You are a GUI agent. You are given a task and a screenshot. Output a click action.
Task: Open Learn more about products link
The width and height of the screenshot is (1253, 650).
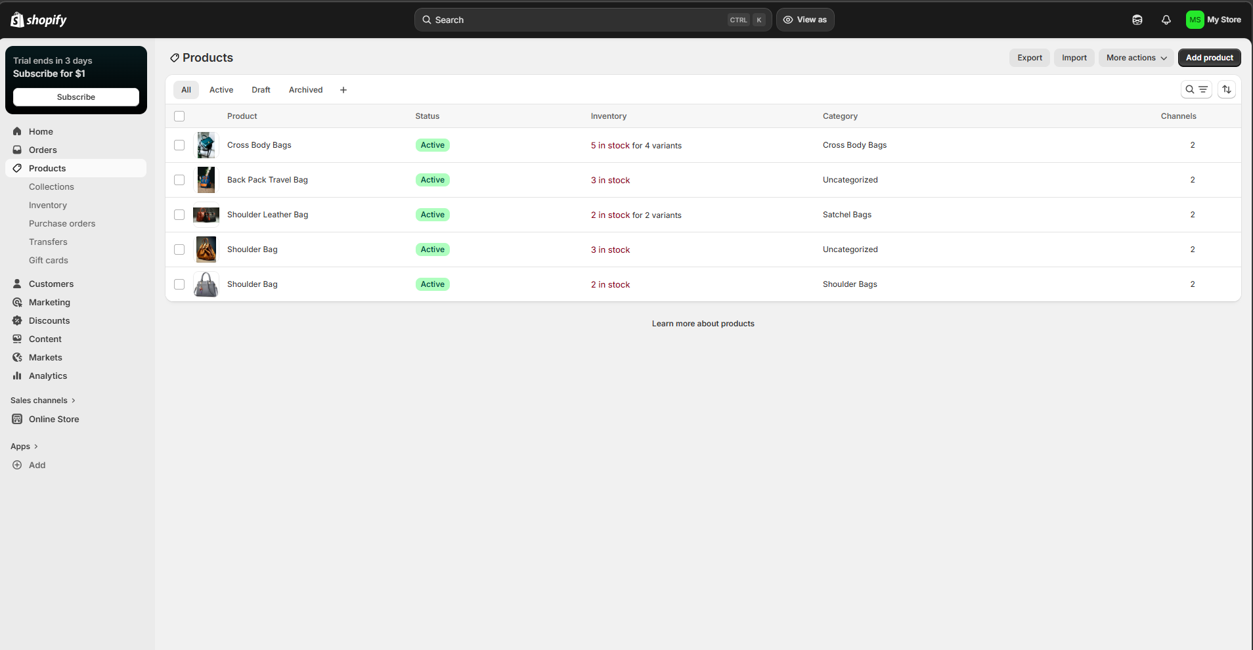[703, 324]
